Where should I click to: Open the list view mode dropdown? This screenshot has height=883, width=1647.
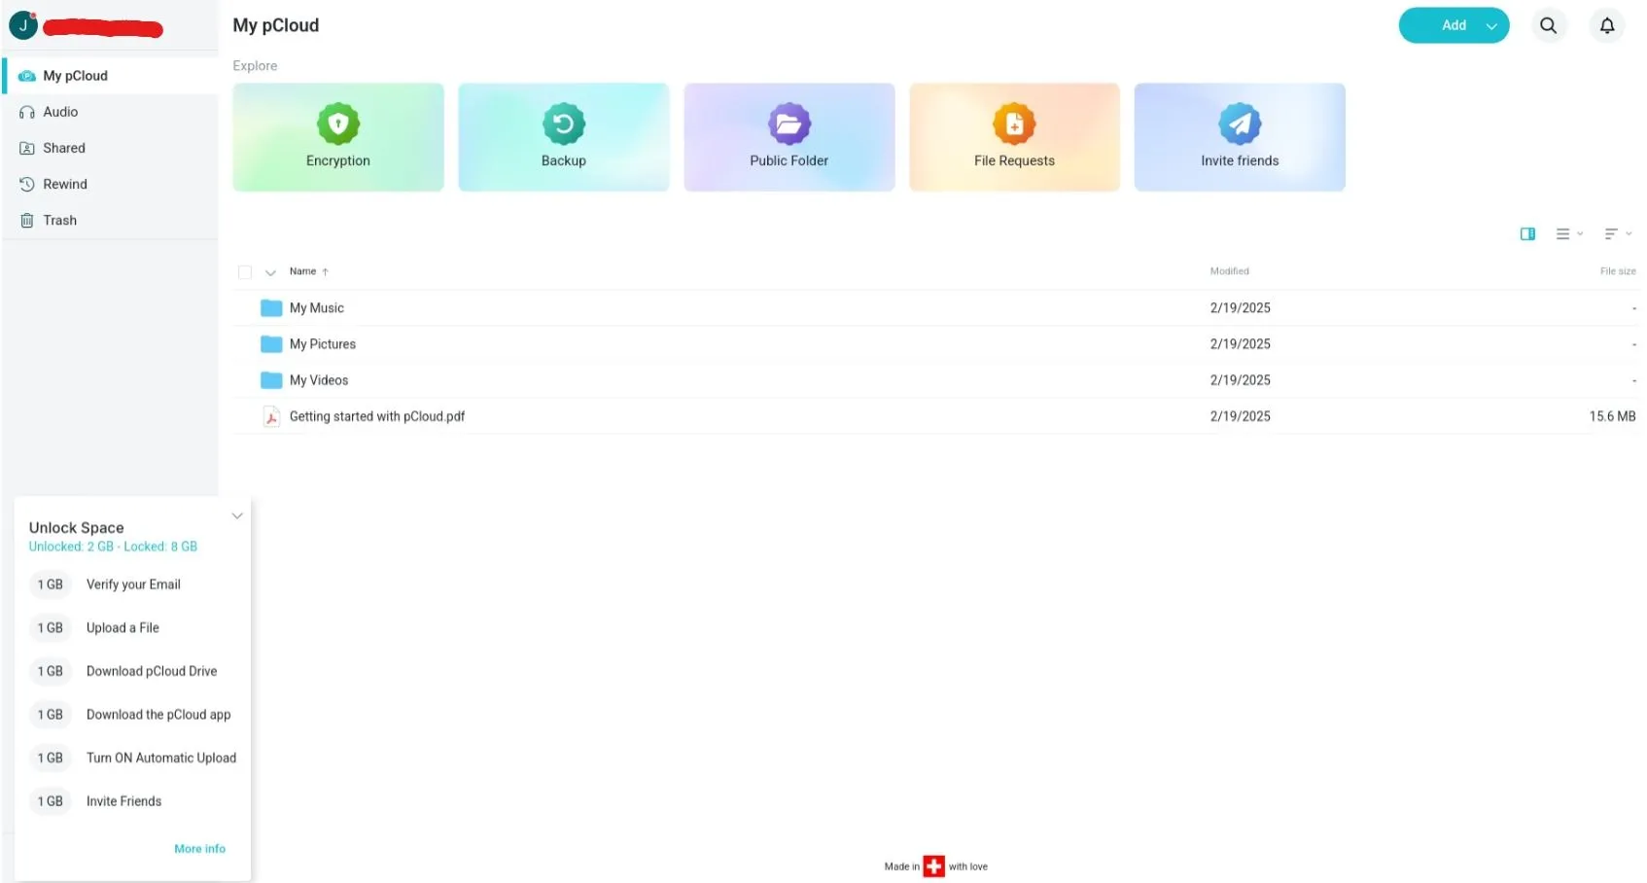1569,233
